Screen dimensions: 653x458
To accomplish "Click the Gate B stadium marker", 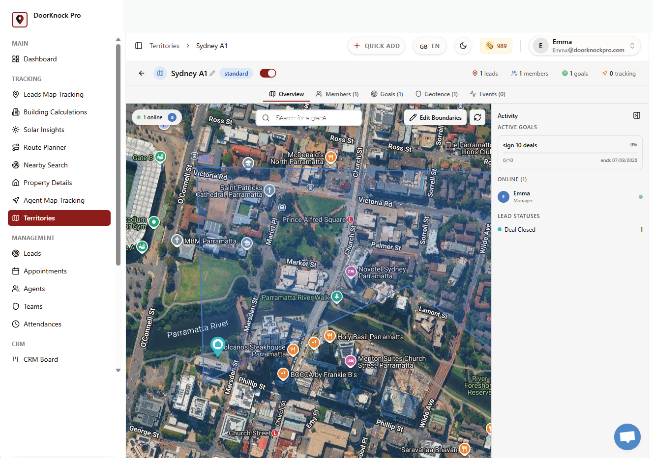I will 160,157.
